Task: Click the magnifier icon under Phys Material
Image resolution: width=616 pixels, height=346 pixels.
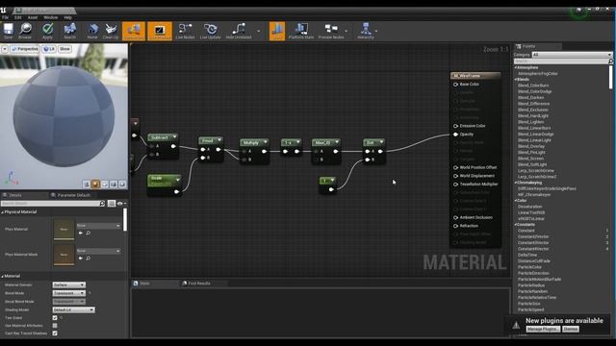Action: [x=89, y=233]
